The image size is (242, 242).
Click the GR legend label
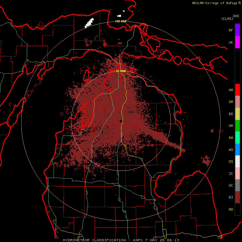point(231,102)
